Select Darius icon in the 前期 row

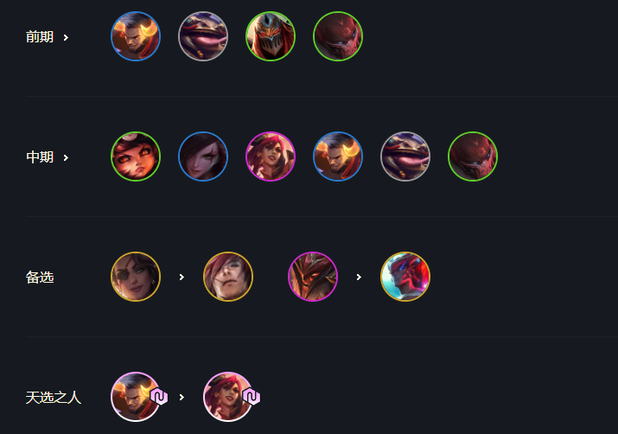click(136, 36)
